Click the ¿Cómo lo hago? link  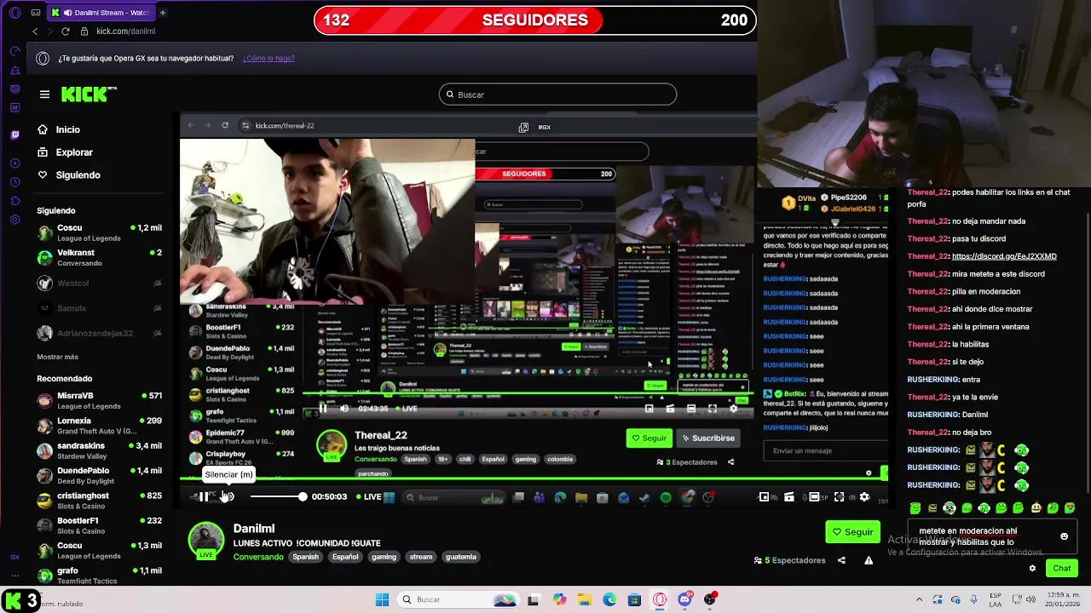tap(268, 58)
